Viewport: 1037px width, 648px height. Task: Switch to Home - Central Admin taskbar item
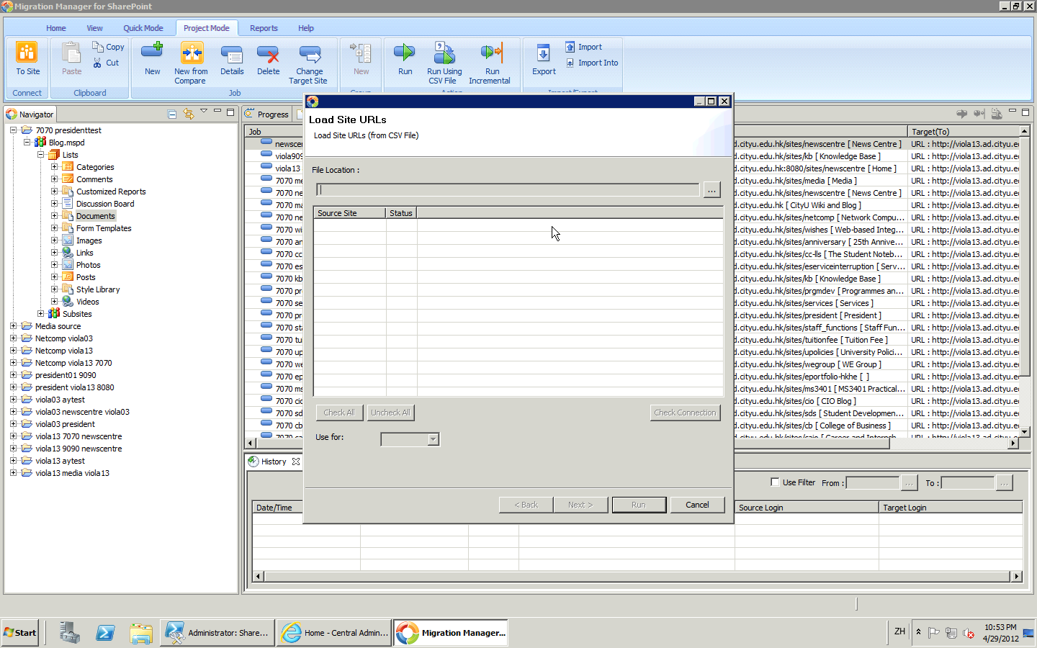[335, 633]
